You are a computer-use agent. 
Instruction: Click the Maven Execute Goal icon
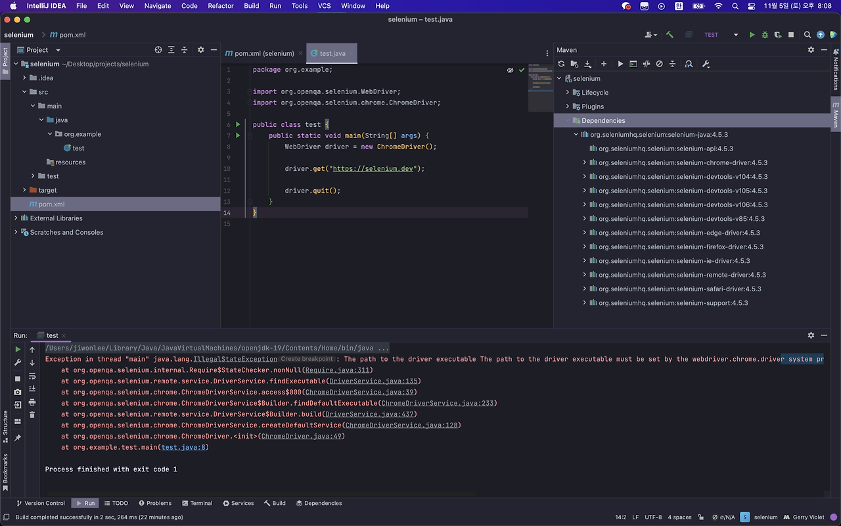click(633, 64)
